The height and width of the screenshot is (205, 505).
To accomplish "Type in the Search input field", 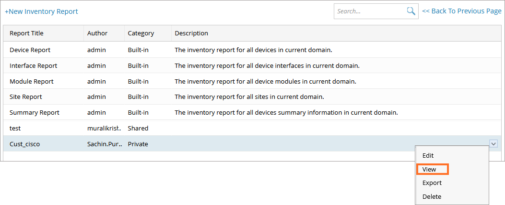I will [369, 11].
